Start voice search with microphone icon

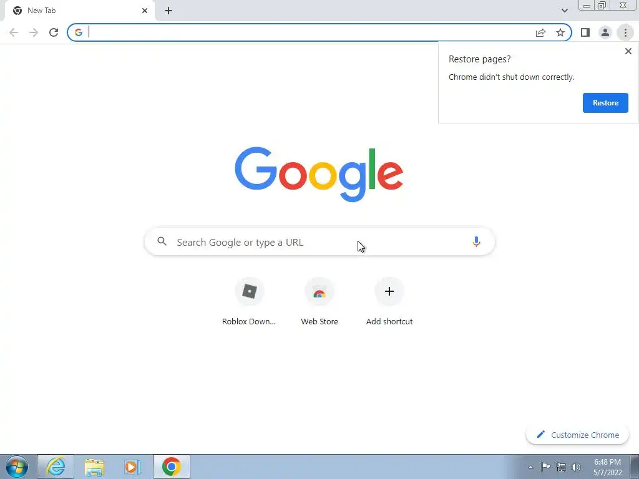[476, 242]
